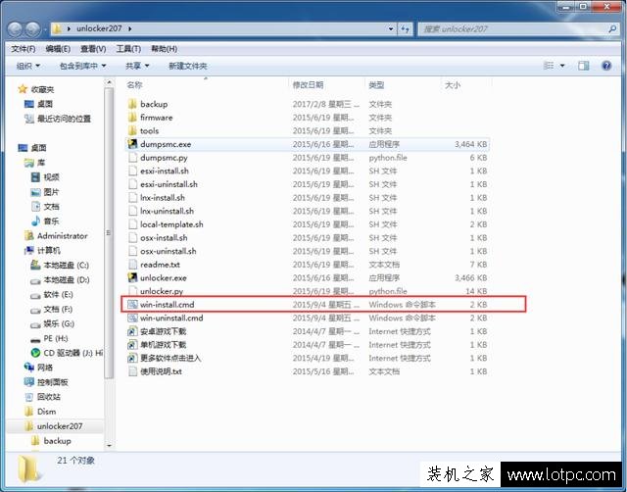Click the Back navigation arrow button
This screenshot has height=492, width=627.
pyautogui.click(x=16, y=28)
